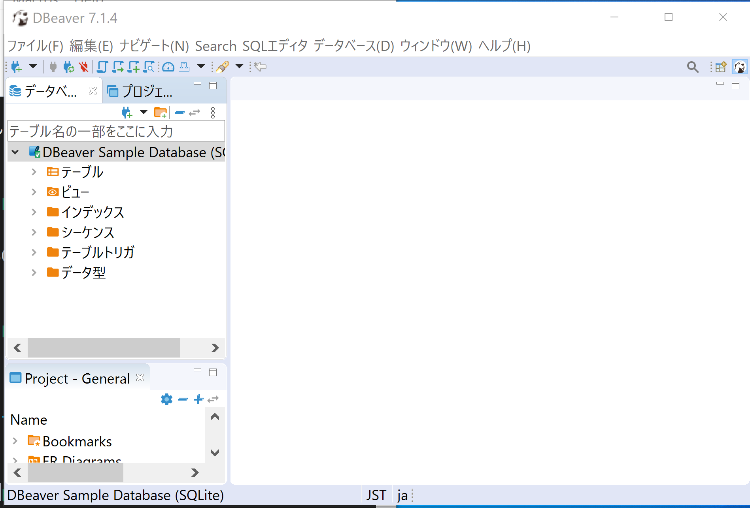Click navigator horizontal scrollbar right arrow
Screen dimensions: 750x508
[215, 348]
